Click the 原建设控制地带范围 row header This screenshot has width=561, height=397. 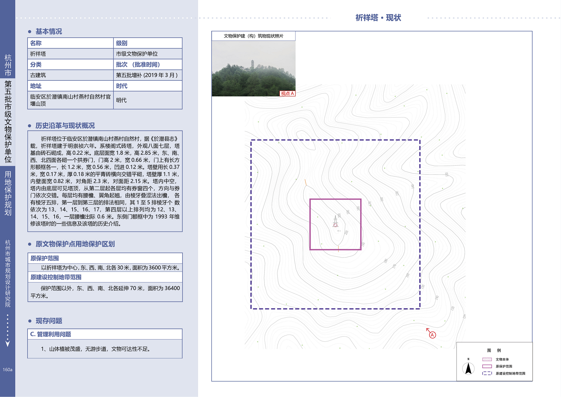pyautogui.click(x=105, y=277)
